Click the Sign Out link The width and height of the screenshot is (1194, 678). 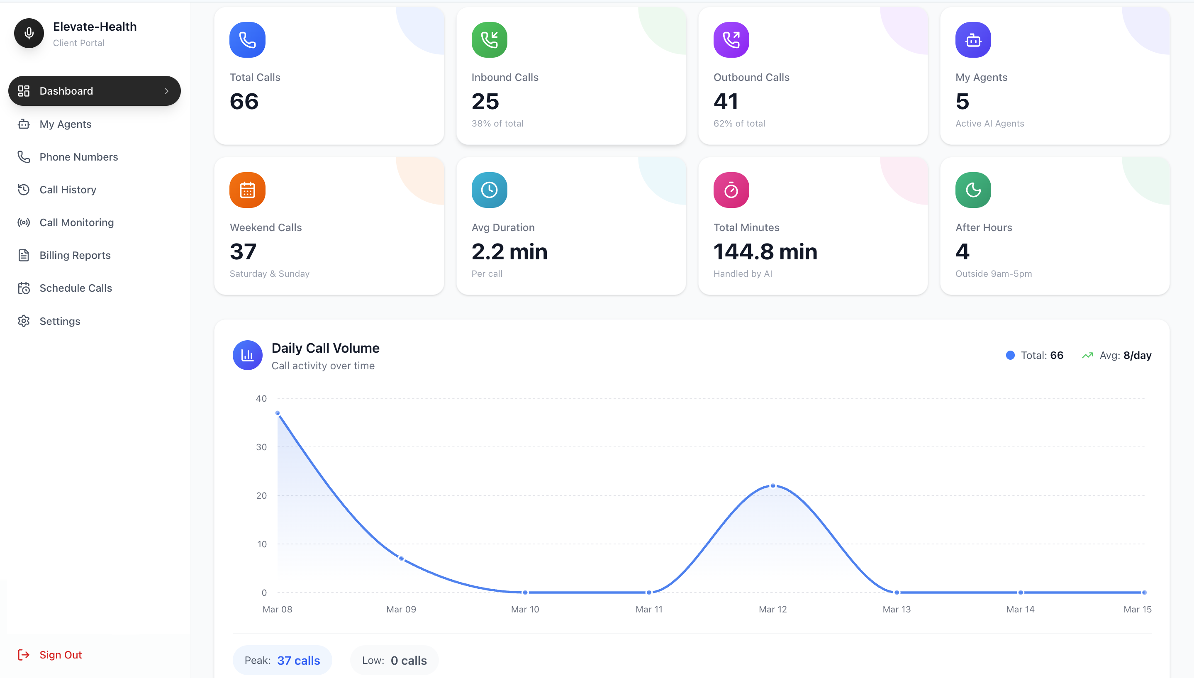pyautogui.click(x=60, y=654)
